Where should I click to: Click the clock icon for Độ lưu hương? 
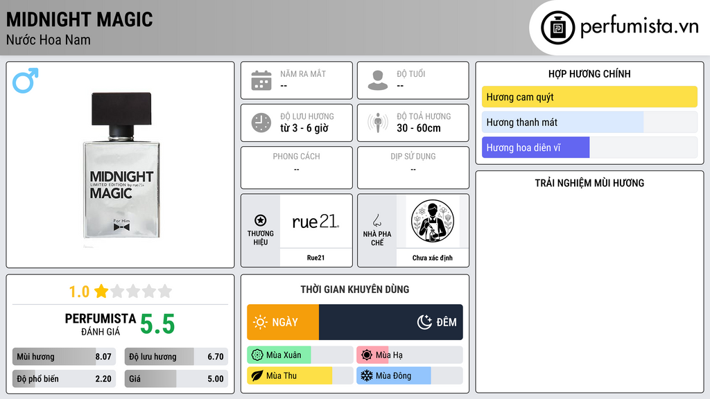[x=261, y=123]
